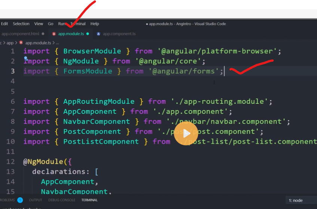Switch to the app.component.ts editor tab
Viewport: 317px width, 209px height.
(x=119, y=34)
